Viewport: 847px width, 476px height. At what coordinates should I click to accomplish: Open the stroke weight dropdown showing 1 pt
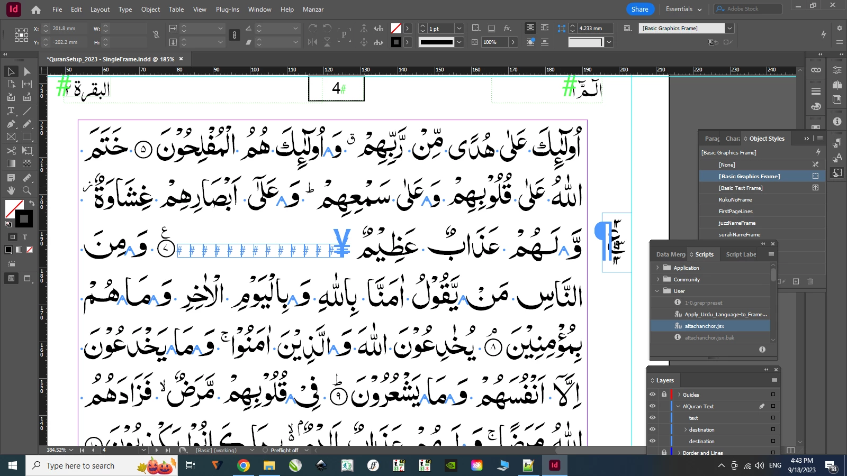click(x=459, y=29)
